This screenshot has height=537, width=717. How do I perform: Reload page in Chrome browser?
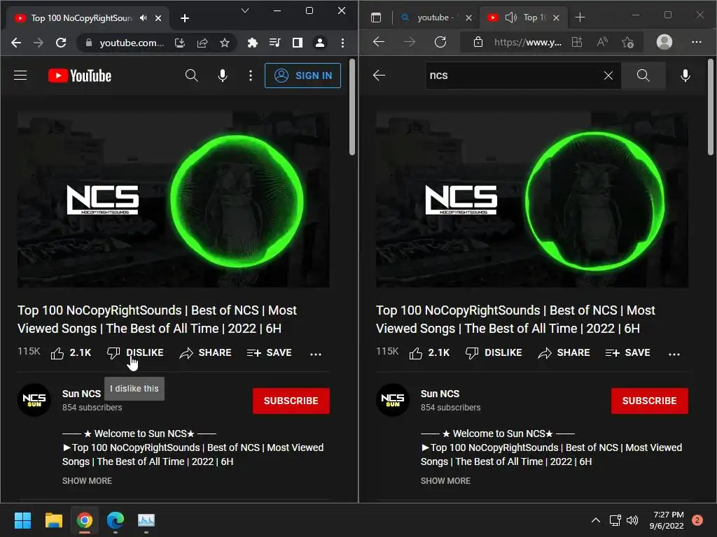61,43
